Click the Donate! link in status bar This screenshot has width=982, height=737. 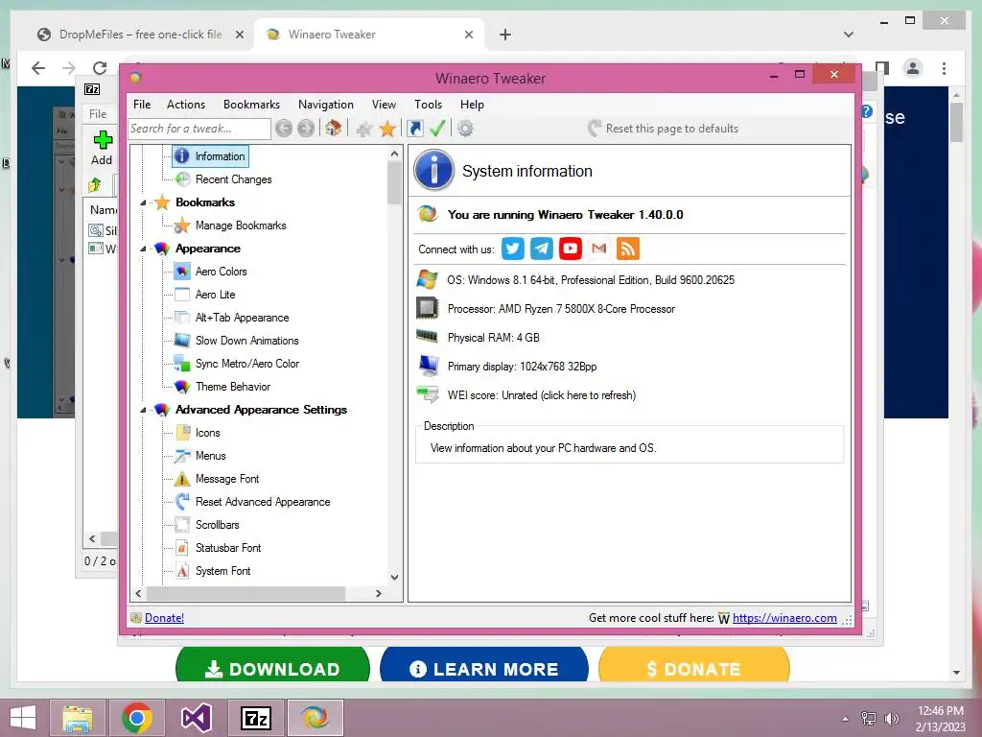click(164, 618)
